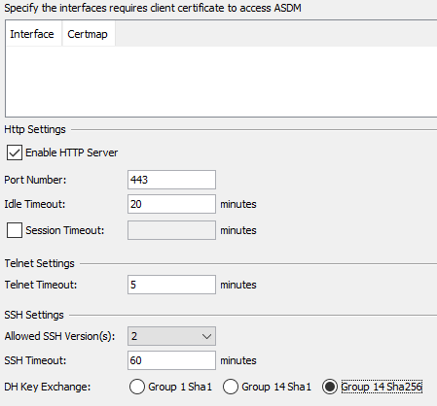The image size is (437, 406).
Task: Click the Enable HTTP Server label
Action: coord(72,152)
